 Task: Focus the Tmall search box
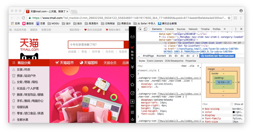96,45
